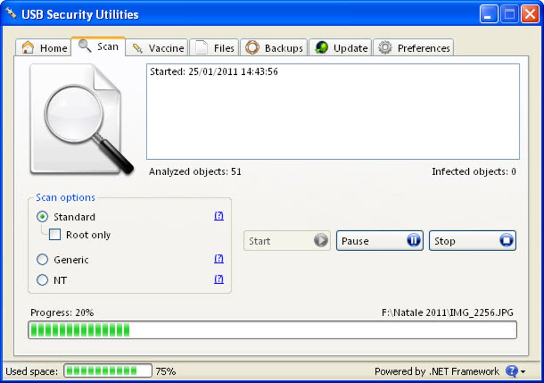Image resolution: width=544 pixels, height=383 pixels.
Task: Select the Generic scan radio button
Action: (x=42, y=260)
